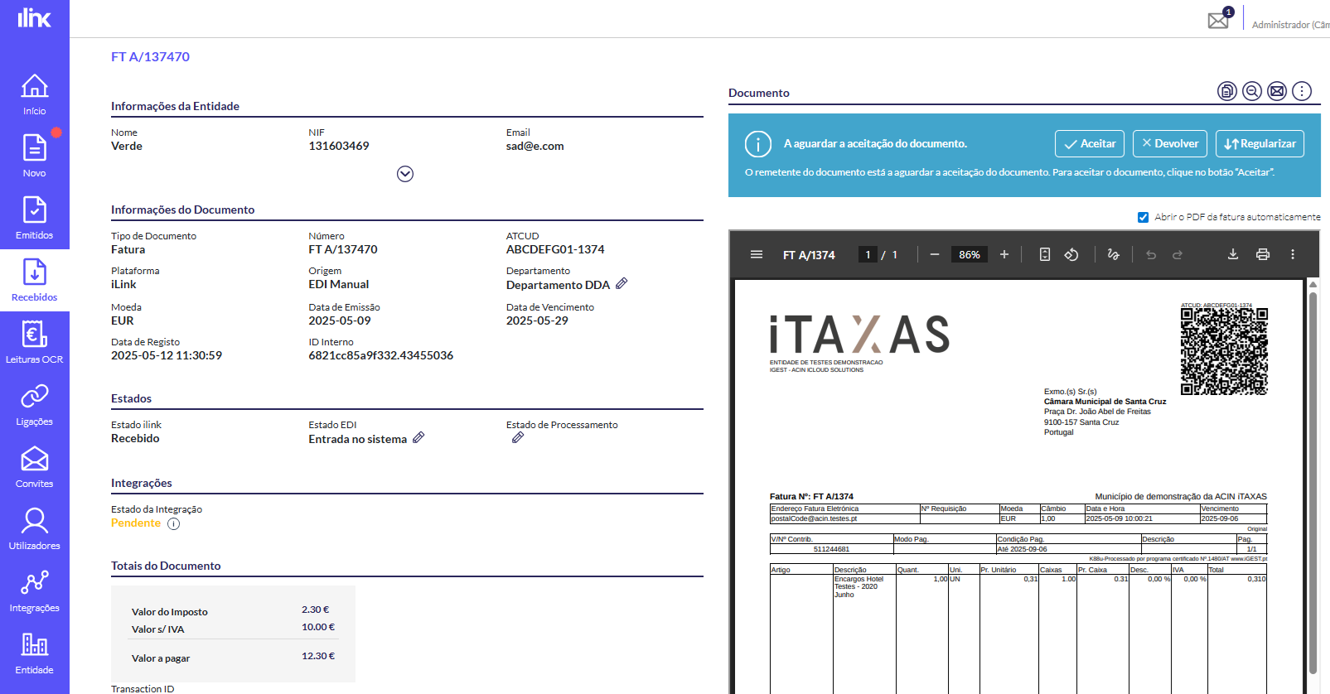Open the Documento three-dot options menu
This screenshot has height=694, width=1330.
click(1302, 91)
